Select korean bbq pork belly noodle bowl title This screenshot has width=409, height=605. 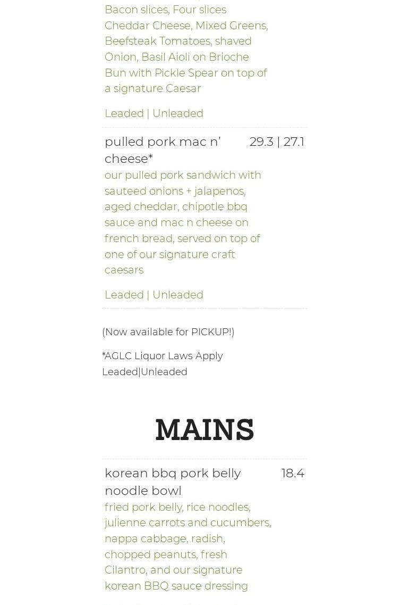173,482
